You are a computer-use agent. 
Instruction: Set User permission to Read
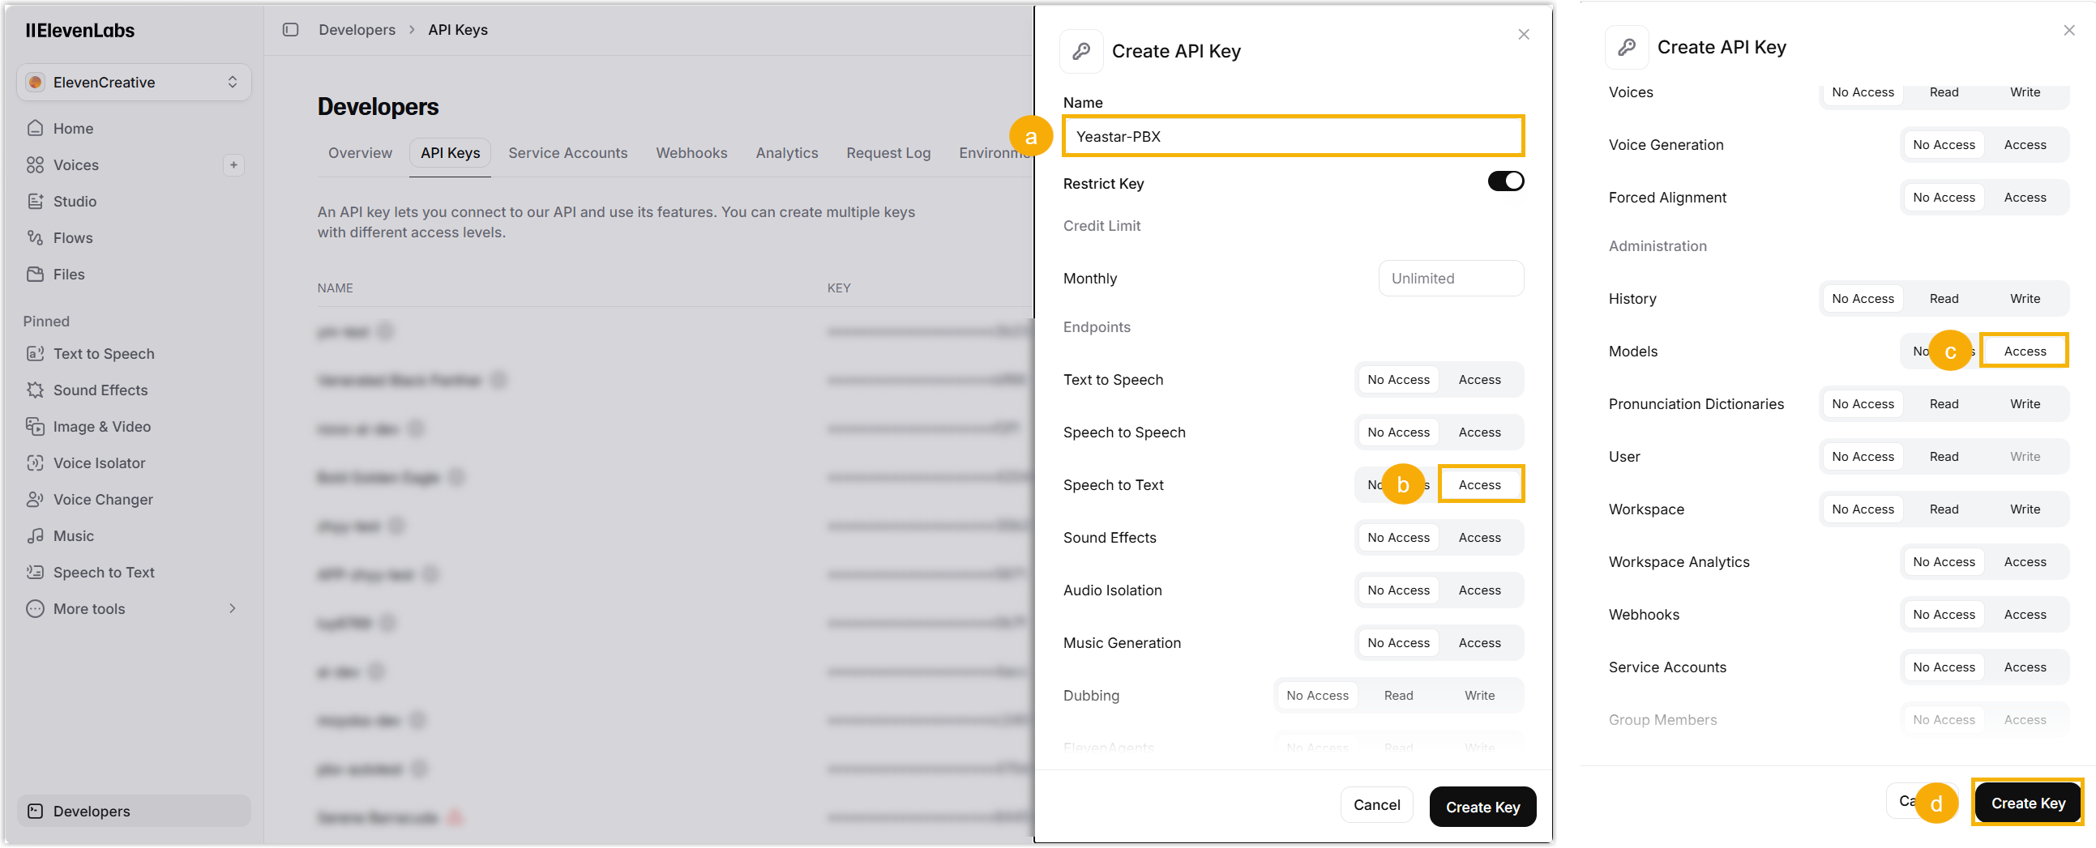(x=1944, y=457)
